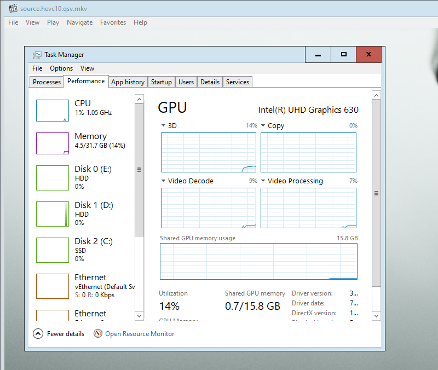
Task: Click the sidebar scrollbar down arrow
Action: [x=139, y=316]
